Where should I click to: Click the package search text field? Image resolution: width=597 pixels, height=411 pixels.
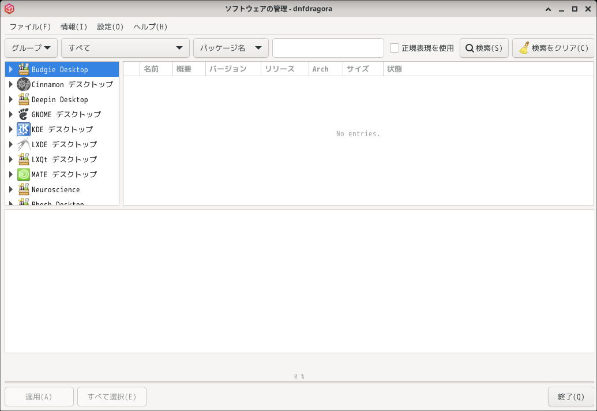328,48
